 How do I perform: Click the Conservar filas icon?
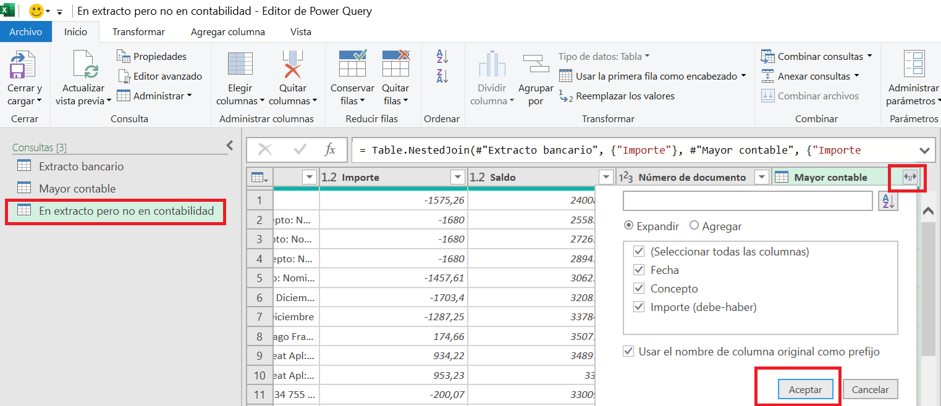coord(352,64)
